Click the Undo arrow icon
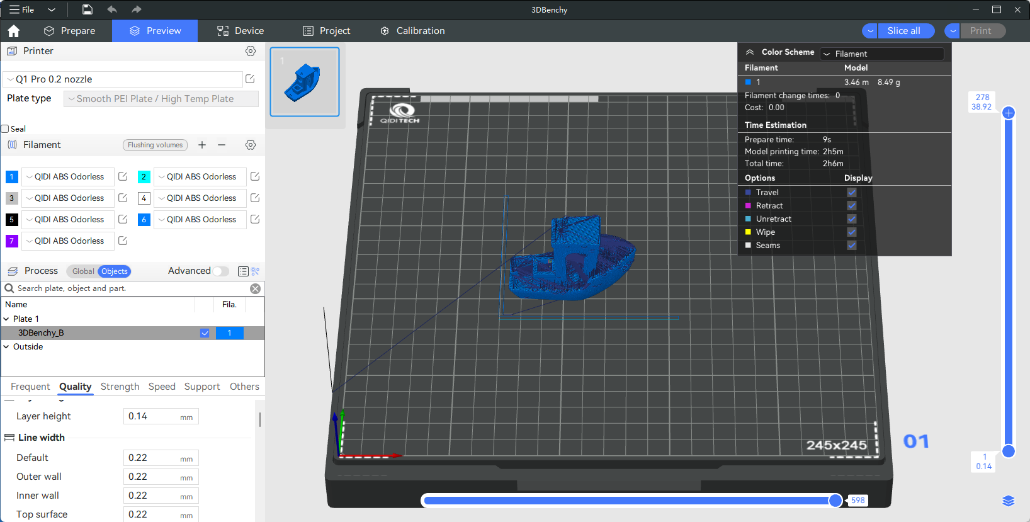This screenshot has width=1030, height=522. point(112,9)
